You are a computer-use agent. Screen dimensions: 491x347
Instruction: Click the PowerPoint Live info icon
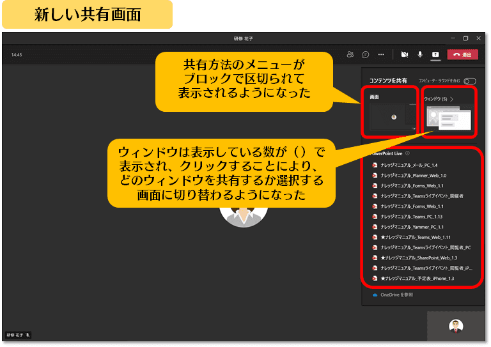[x=407, y=153]
